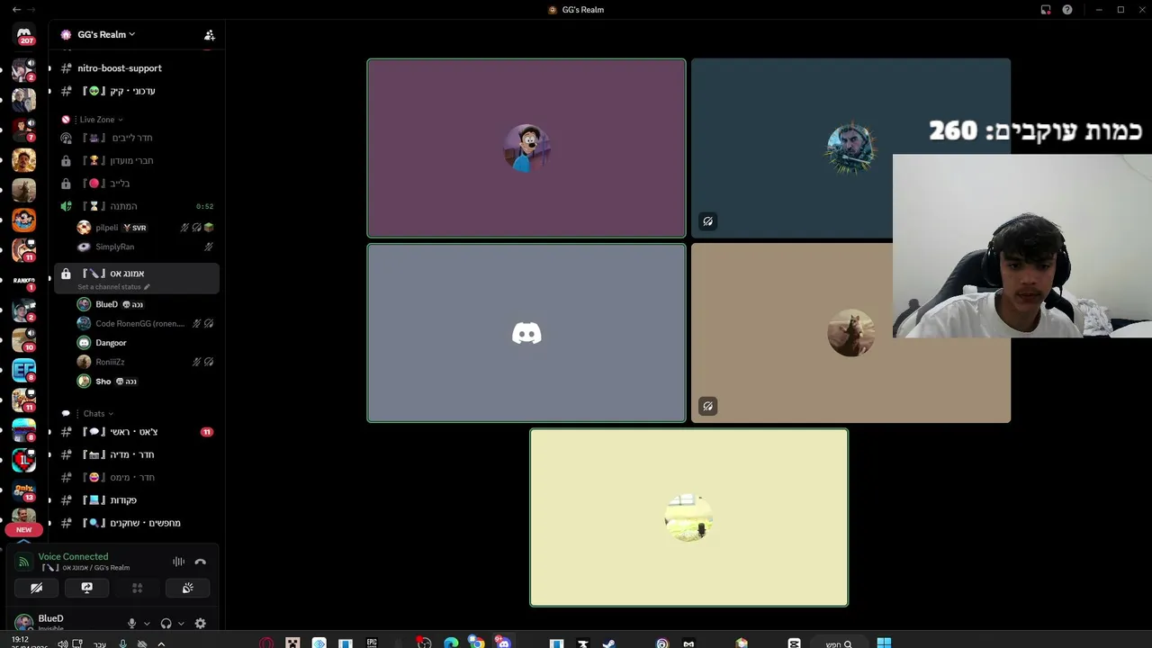Focus the gray Discord-logo video tile
This screenshot has height=648, width=1152.
point(526,333)
